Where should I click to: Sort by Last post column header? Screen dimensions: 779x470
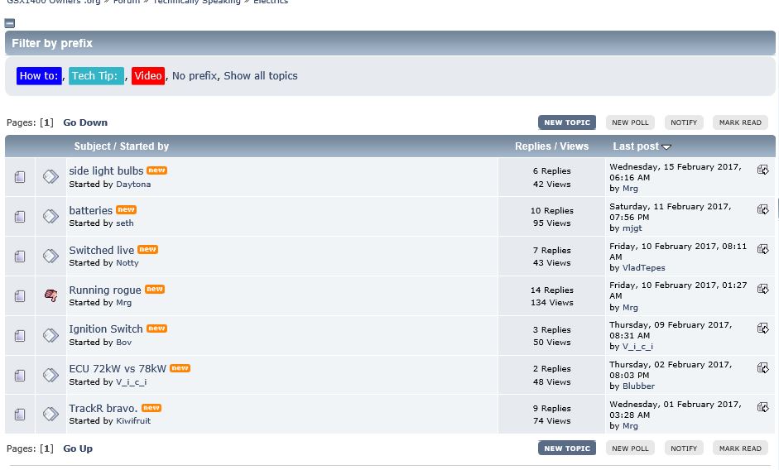click(636, 146)
